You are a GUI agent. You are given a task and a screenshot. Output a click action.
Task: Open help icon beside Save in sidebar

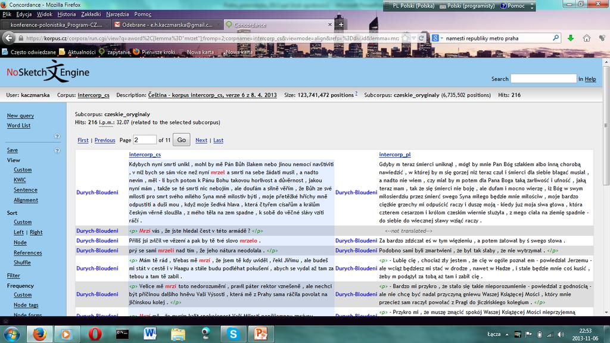pyautogui.click(x=57, y=150)
